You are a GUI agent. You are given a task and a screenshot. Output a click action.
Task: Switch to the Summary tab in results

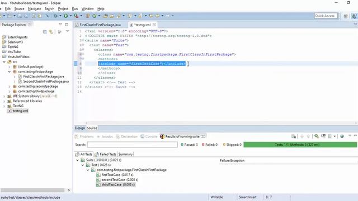[x=125, y=154]
